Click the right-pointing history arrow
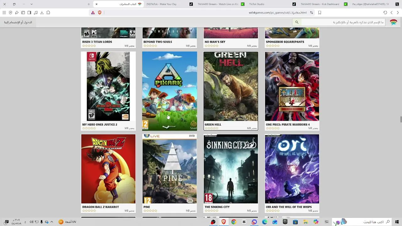Viewport: 402px width, 226px height. [398, 13]
